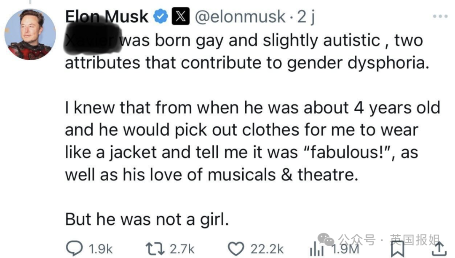Open the profile avatar photo
The height and width of the screenshot is (258, 455).
(x=30, y=34)
